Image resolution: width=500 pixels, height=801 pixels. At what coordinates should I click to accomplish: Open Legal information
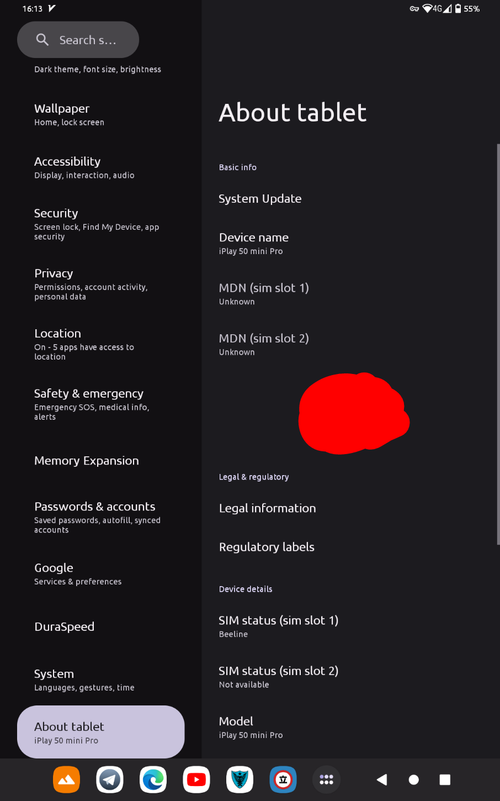350,508
